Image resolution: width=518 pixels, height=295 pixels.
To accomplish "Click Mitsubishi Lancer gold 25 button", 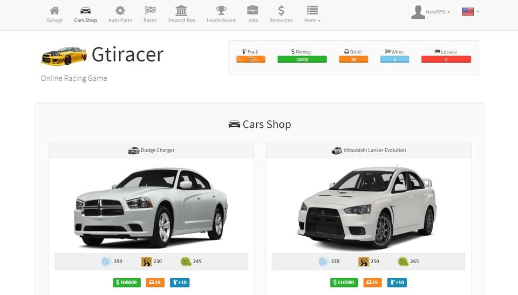I will click(x=372, y=283).
